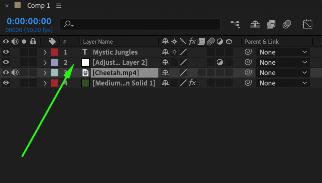Enable Hide Shy Layers for the composition
This screenshot has height=183, width=322.
click(255, 24)
